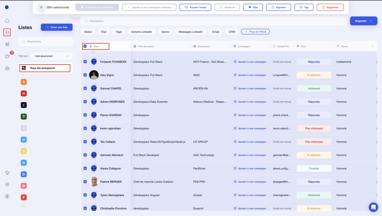Open kevin rajendram's Pas intéressé status

point(314,128)
